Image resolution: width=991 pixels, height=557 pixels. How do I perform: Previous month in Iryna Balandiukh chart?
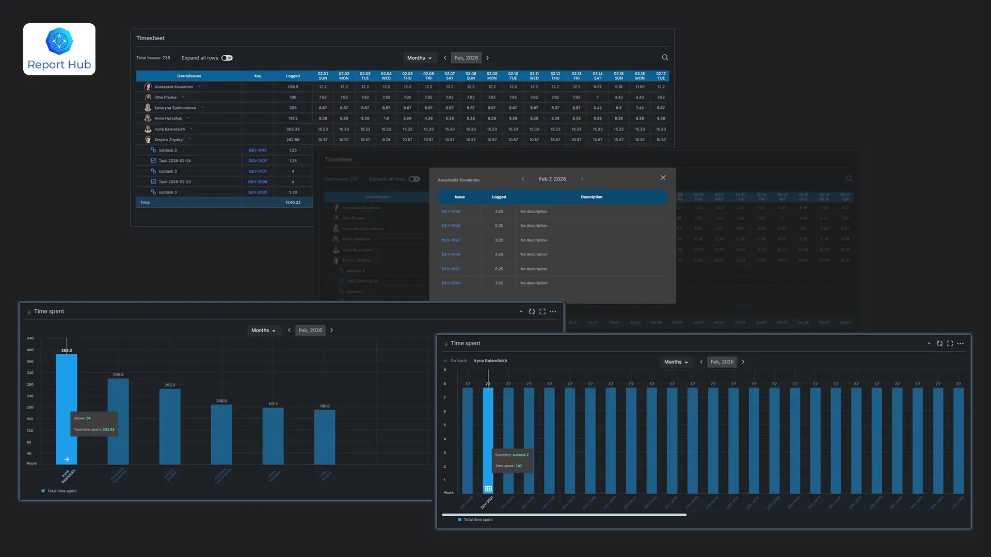[701, 362]
